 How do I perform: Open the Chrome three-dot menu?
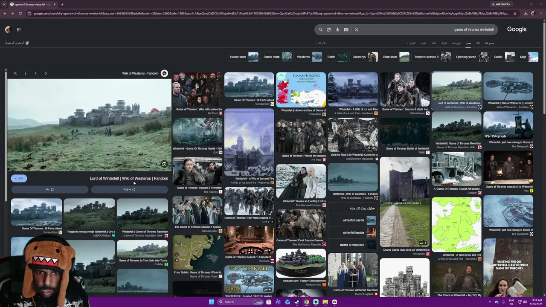pyautogui.click(x=541, y=14)
